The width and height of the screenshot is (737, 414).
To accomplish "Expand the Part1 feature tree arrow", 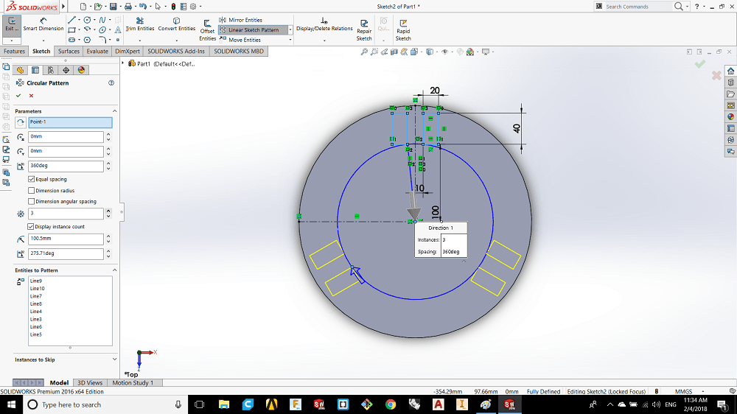I will (x=123, y=63).
